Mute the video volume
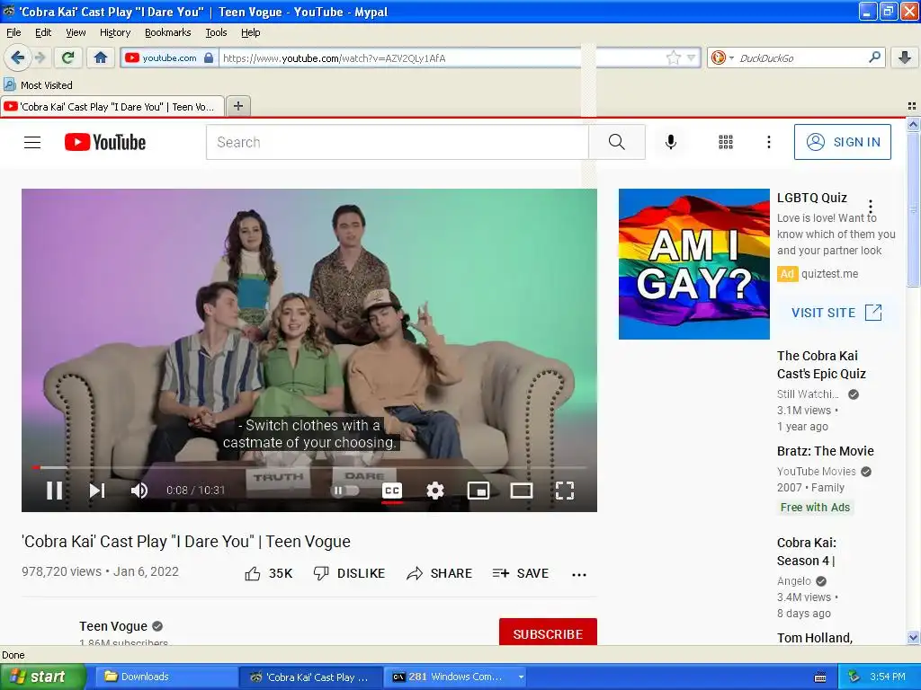 [139, 491]
